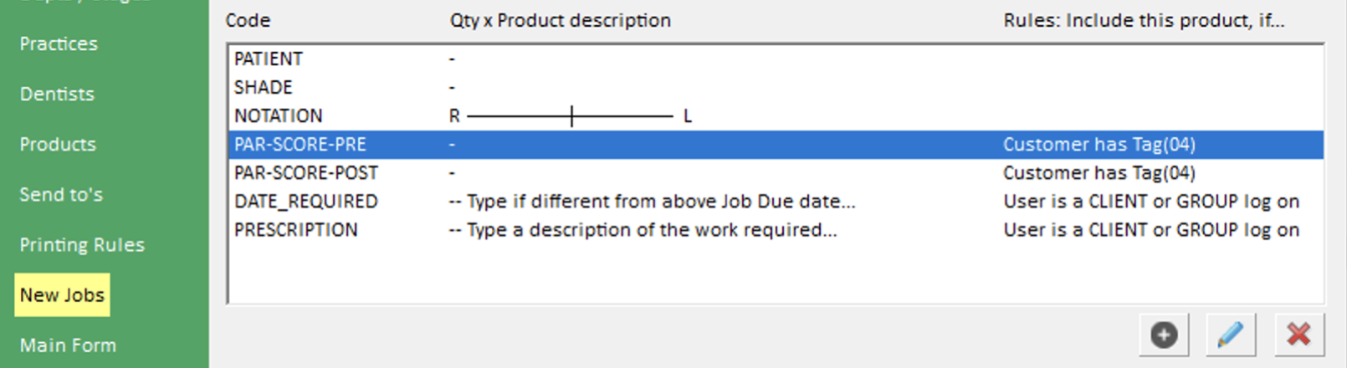Screen dimensions: 1347x368
Task: Open Main Form in the sidebar
Action: [x=68, y=345]
